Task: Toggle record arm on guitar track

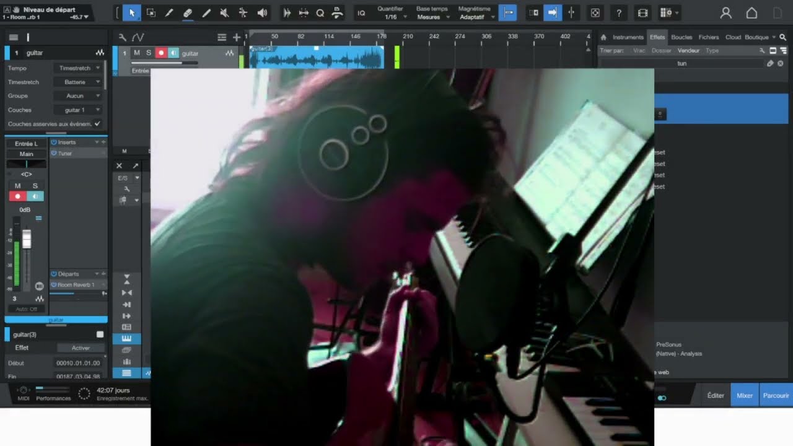Action: [x=161, y=53]
